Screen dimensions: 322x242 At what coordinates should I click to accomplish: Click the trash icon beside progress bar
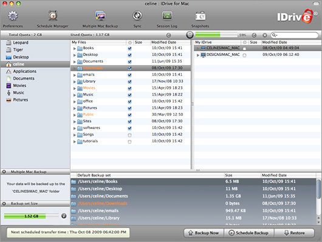190,35
